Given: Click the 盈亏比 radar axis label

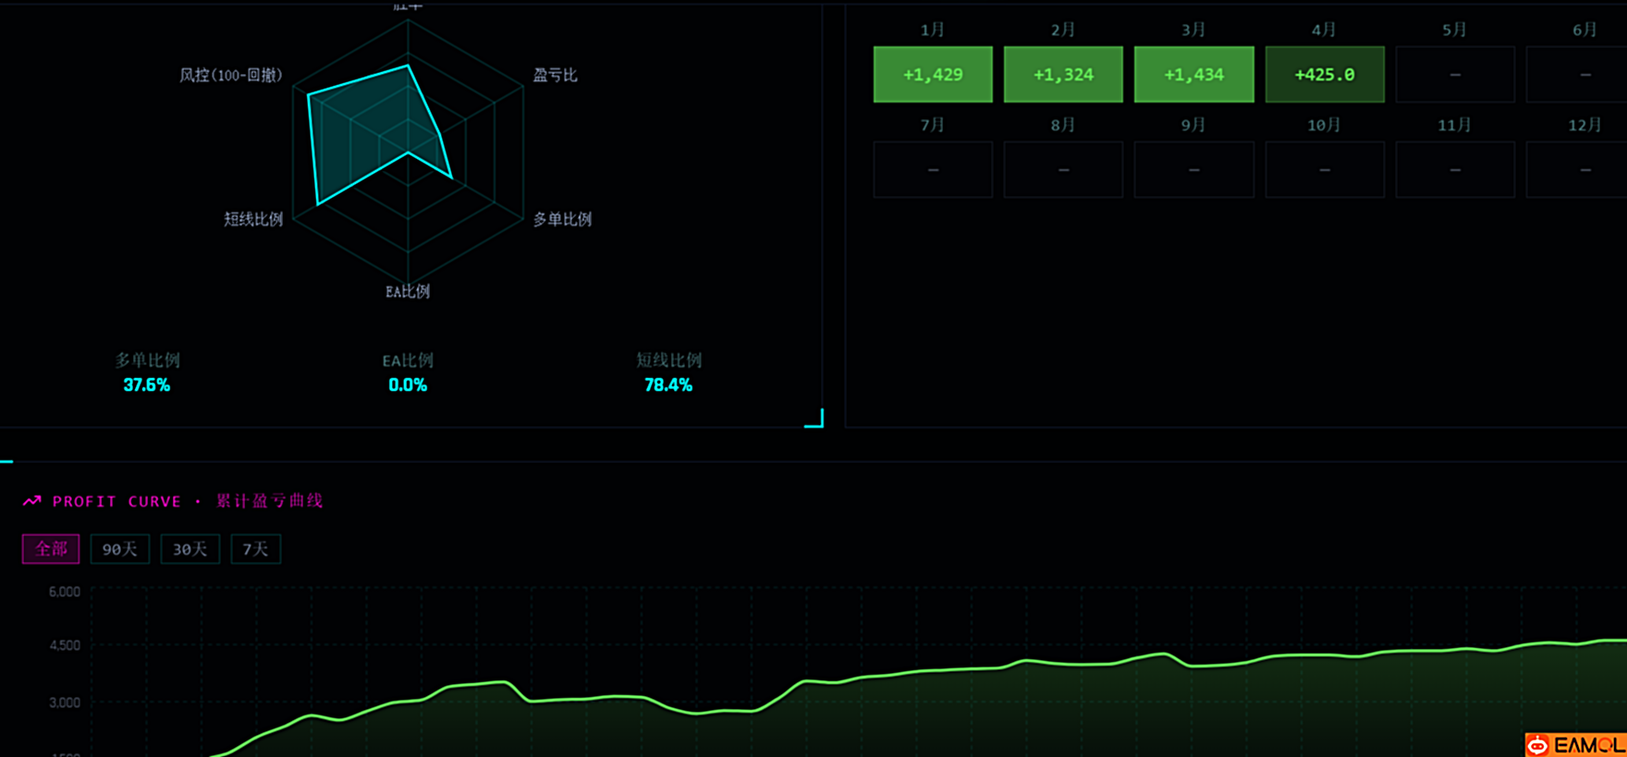Looking at the screenshot, I should pos(555,75).
